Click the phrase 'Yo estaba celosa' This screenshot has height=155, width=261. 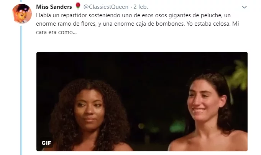point(208,24)
